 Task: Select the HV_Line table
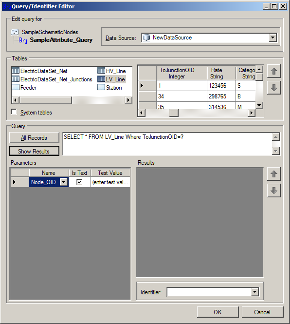coord(111,71)
